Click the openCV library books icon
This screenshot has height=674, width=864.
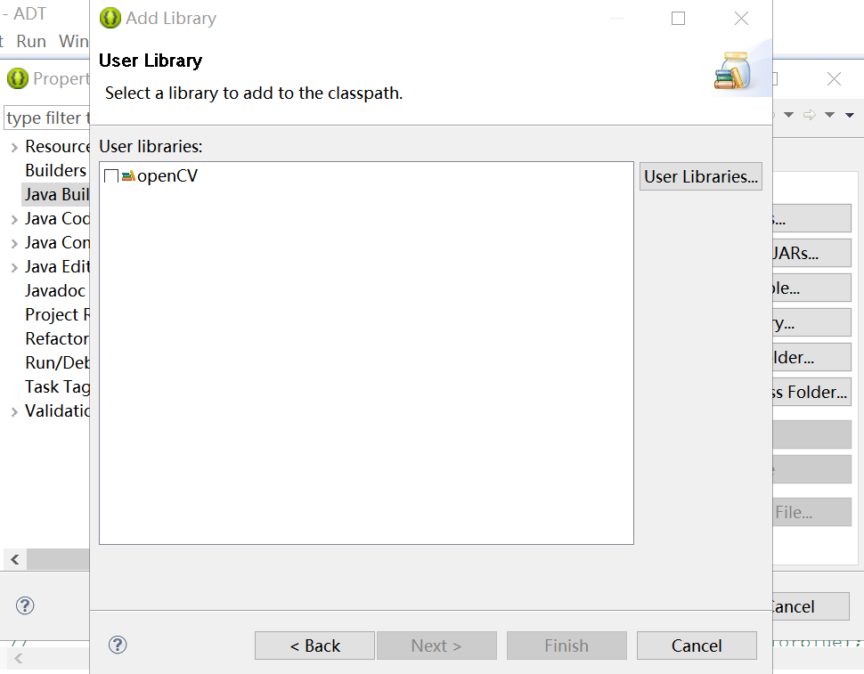click(128, 176)
